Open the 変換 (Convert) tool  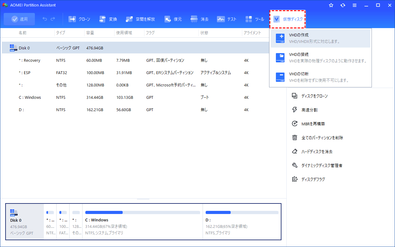click(108, 19)
